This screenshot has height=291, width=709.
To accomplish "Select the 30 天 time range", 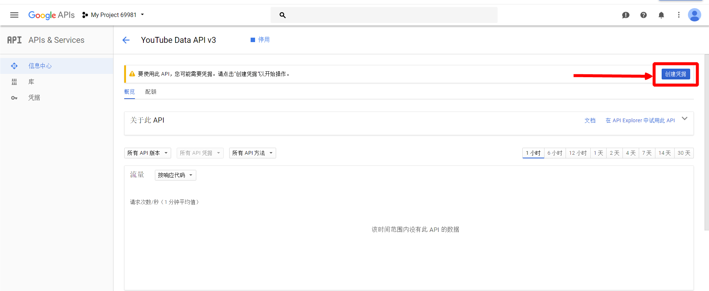I will [x=683, y=153].
